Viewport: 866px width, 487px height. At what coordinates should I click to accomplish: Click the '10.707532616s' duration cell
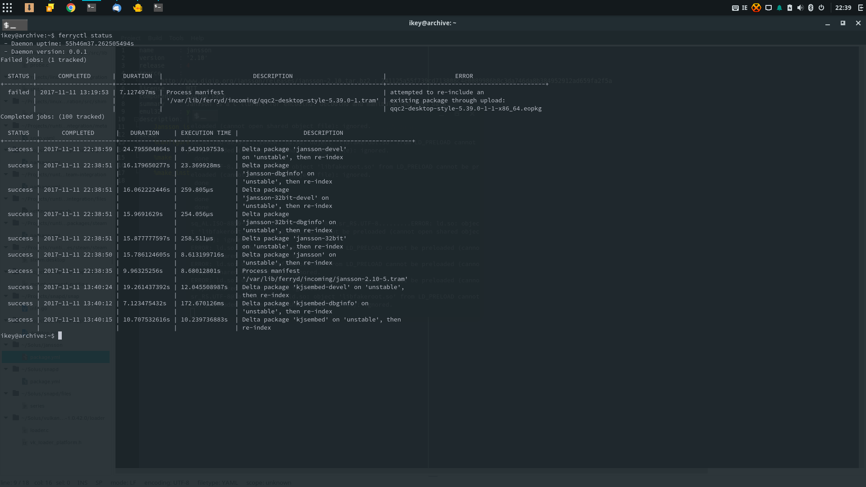(x=147, y=320)
